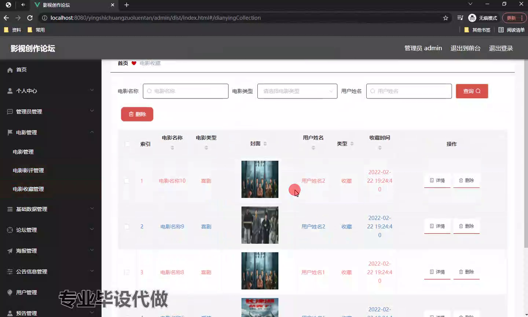Open the tab search dropdown arrow in title bar

pos(470,4)
